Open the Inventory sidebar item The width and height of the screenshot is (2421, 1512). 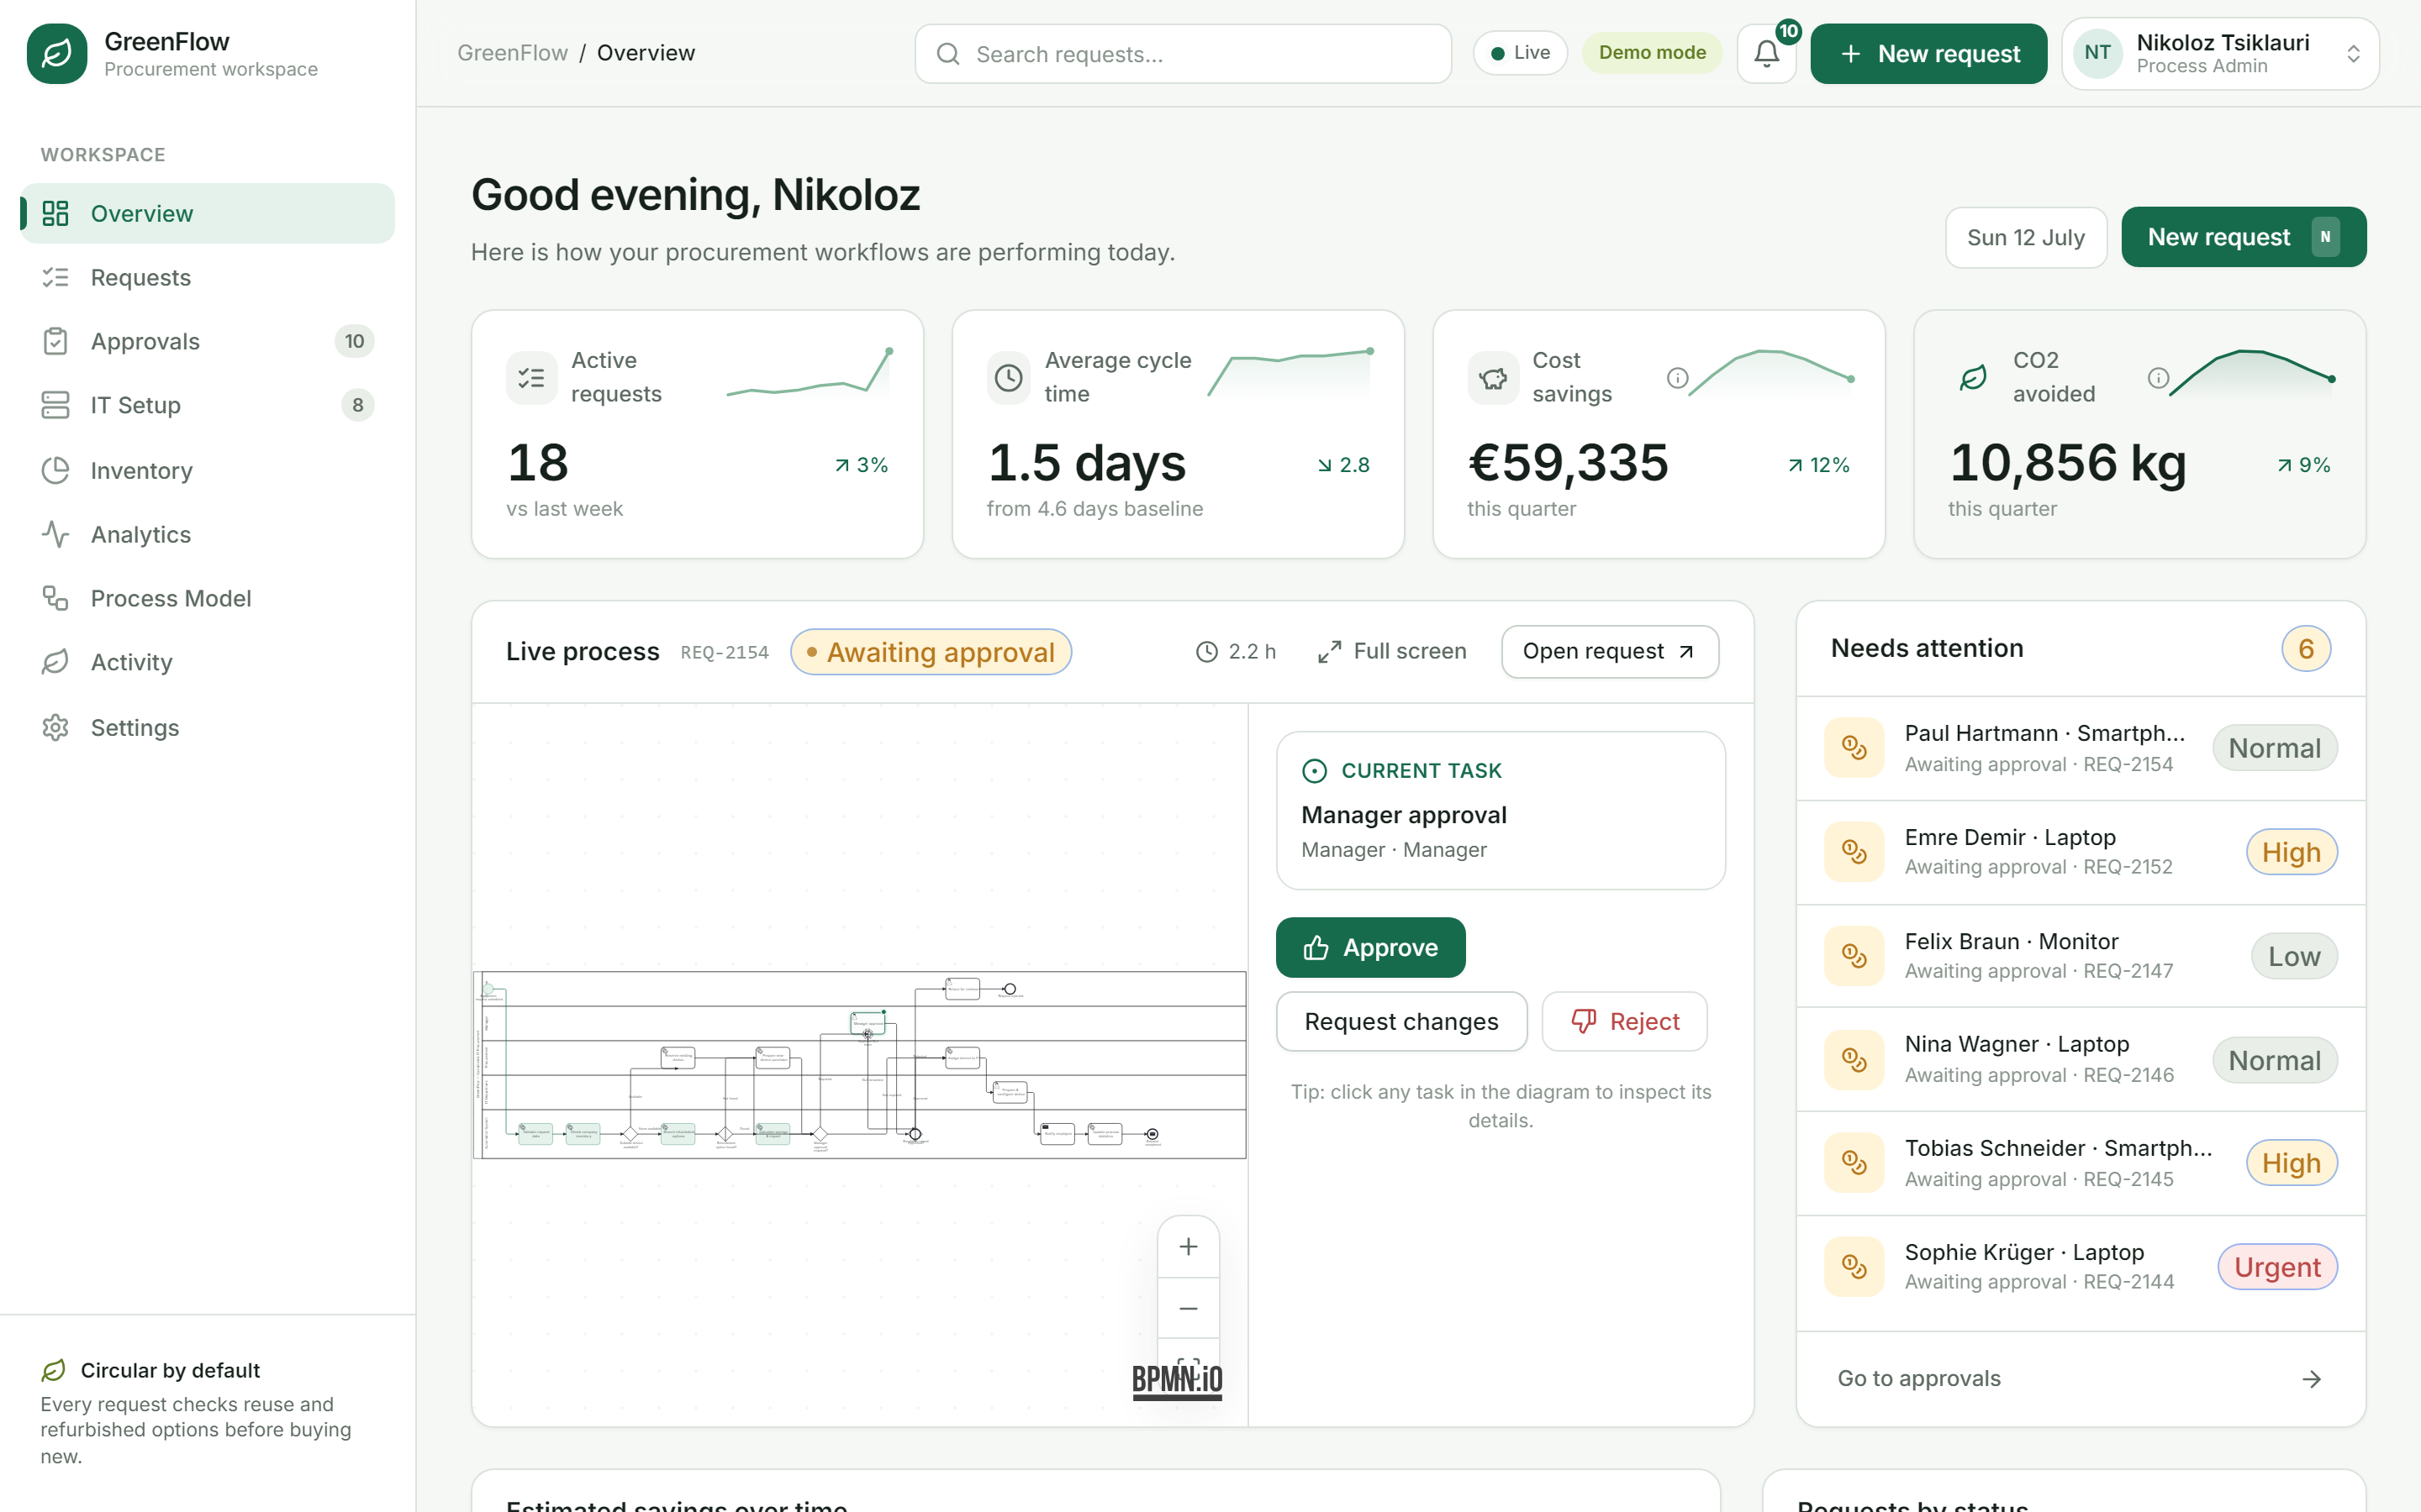coord(208,470)
